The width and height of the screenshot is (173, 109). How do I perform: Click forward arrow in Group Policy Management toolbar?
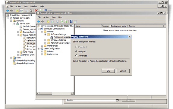11,11
